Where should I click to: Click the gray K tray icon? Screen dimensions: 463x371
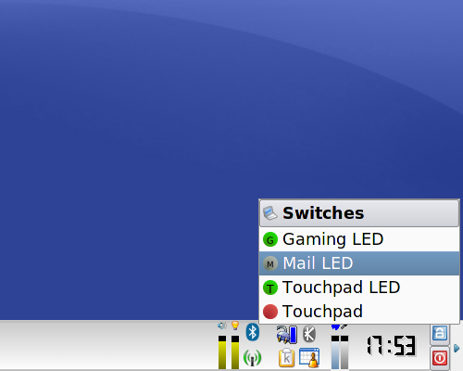[309, 334]
